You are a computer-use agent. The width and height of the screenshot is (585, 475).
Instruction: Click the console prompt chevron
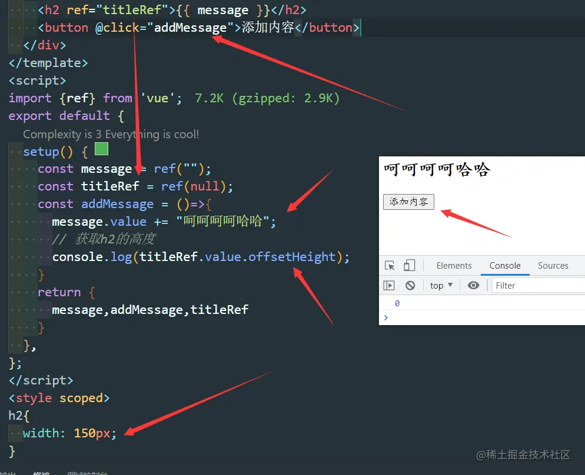(x=385, y=317)
